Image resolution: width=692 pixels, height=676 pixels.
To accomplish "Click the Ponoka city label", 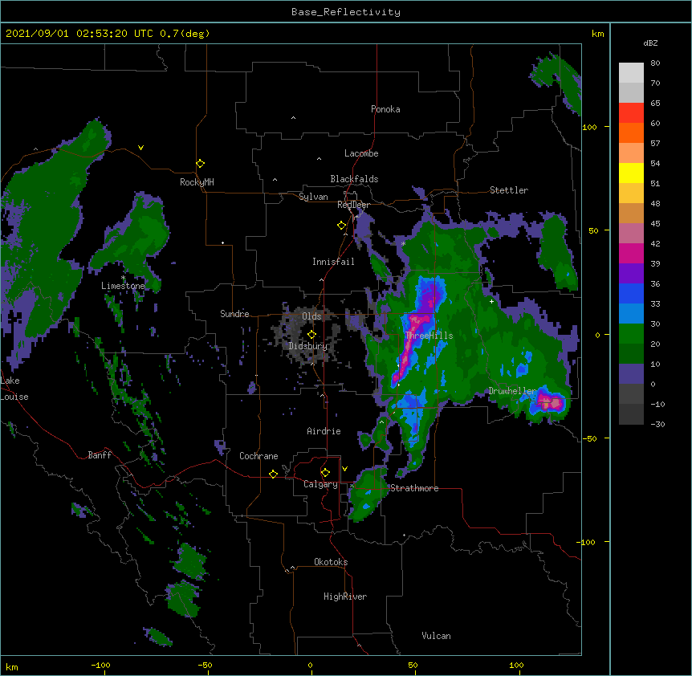I will 385,109.
